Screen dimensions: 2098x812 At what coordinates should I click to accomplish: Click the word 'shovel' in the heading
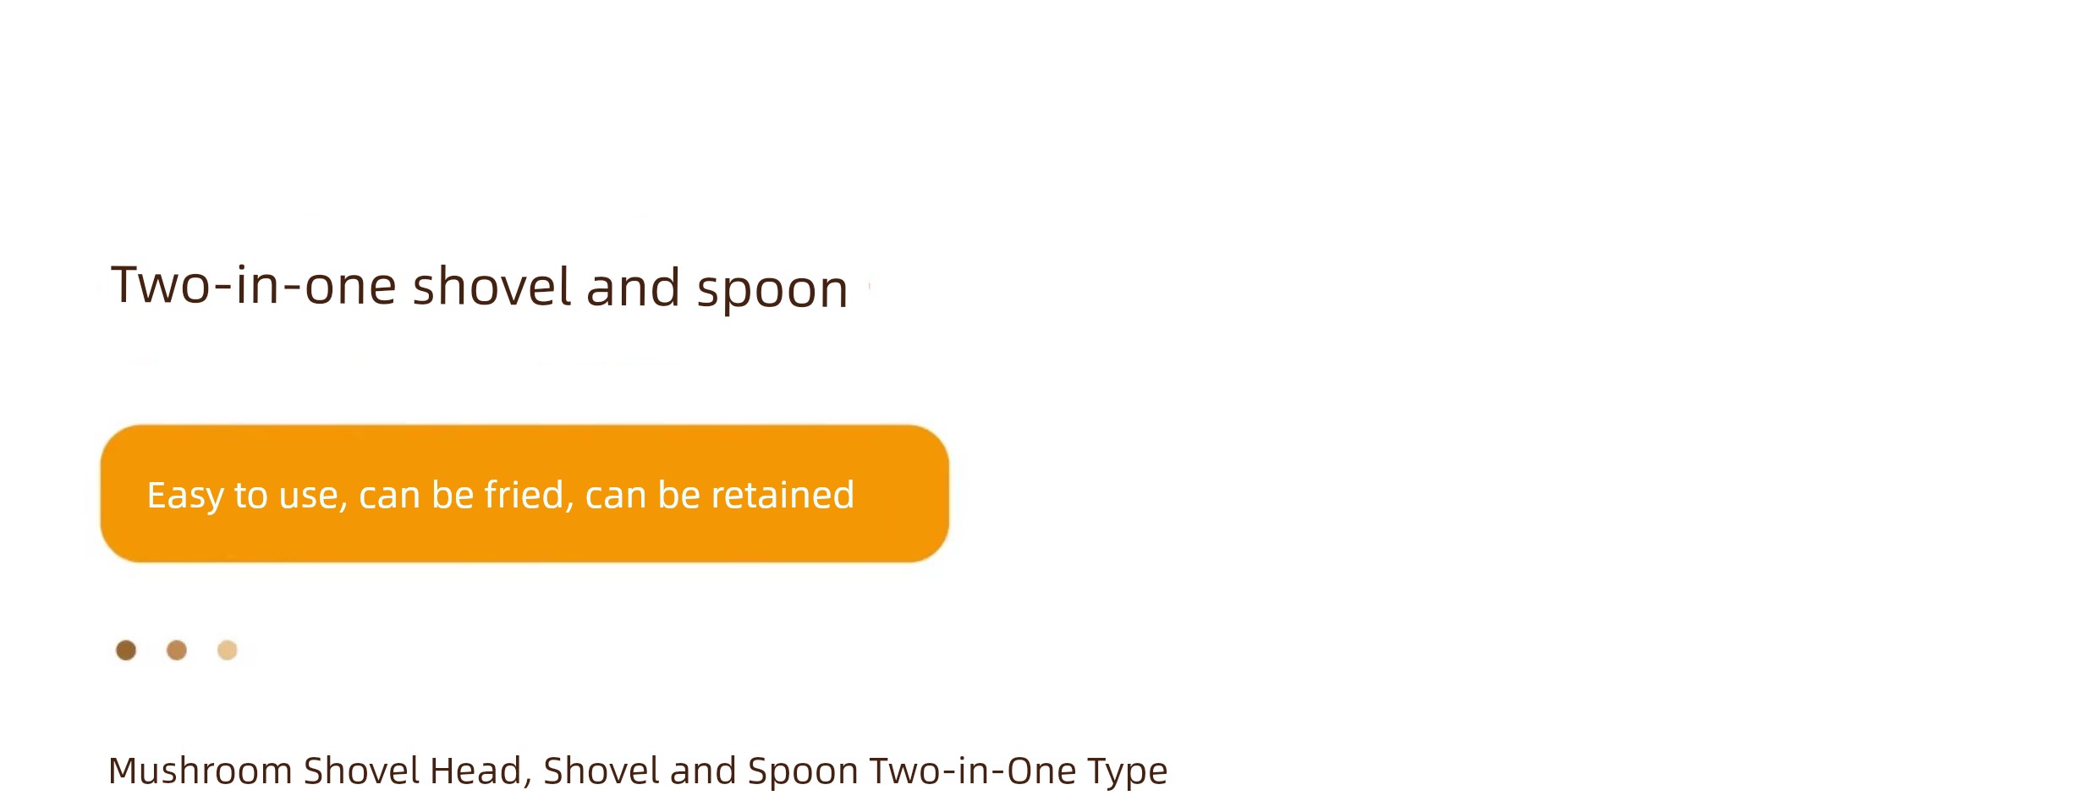[x=492, y=286]
